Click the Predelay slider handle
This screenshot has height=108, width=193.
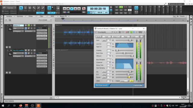click(117, 50)
